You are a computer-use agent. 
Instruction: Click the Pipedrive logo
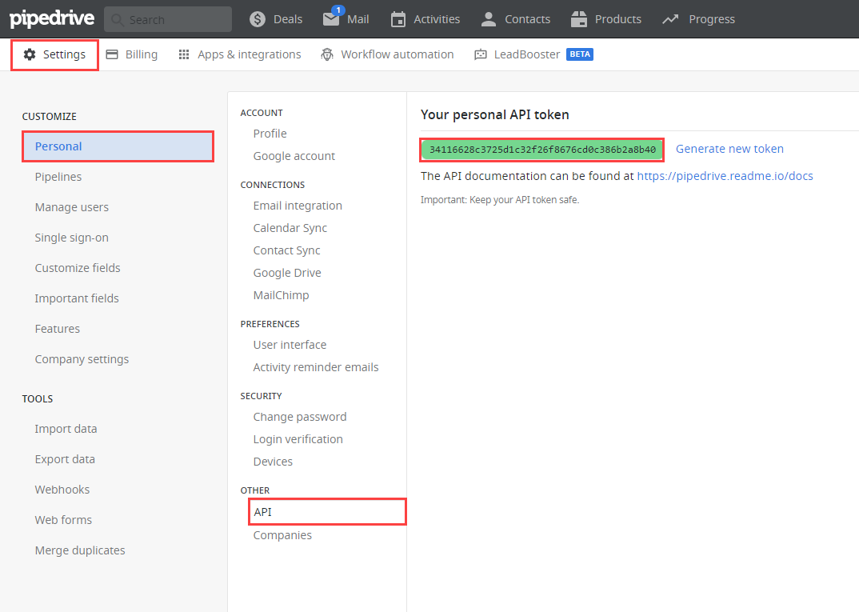[x=52, y=18]
